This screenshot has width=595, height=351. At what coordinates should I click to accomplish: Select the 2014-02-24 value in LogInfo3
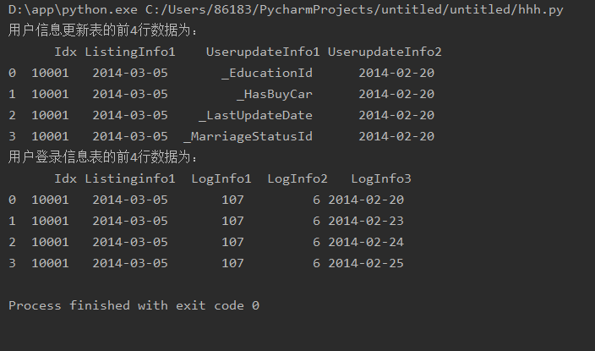point(366,242)
